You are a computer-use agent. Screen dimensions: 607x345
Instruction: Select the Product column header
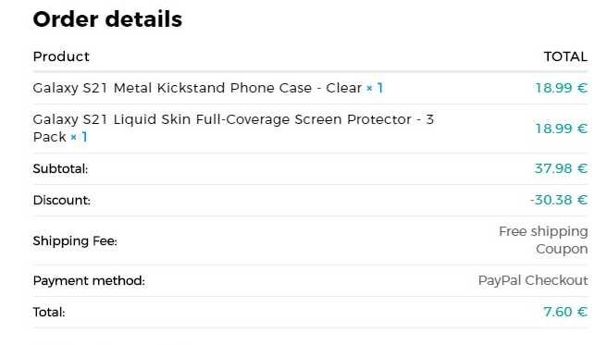coord(61,56)
